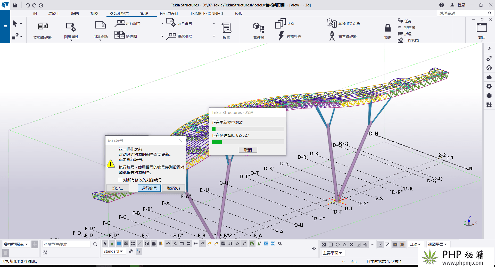495x267 pixels.
Task: Click 登录 sign in link
Action: [461, 5]
